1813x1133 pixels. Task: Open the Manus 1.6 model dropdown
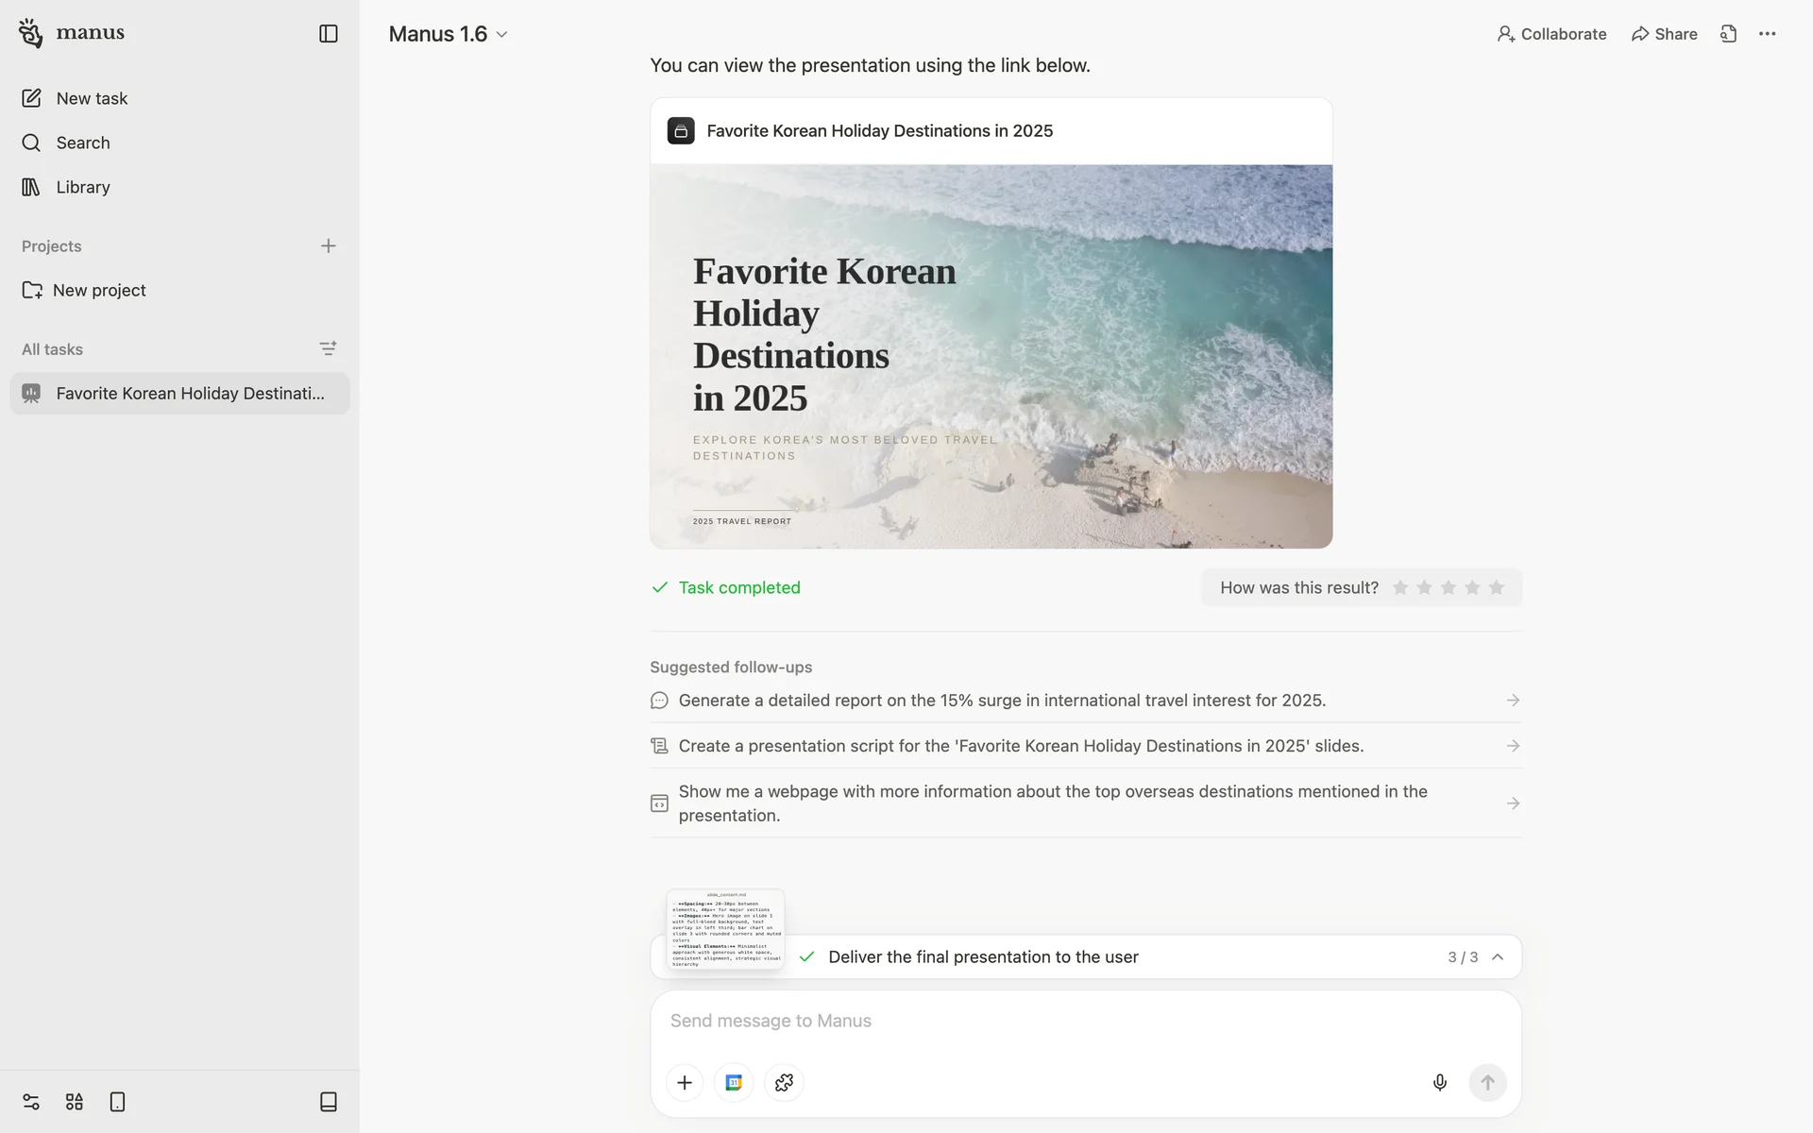coord(449,34)
